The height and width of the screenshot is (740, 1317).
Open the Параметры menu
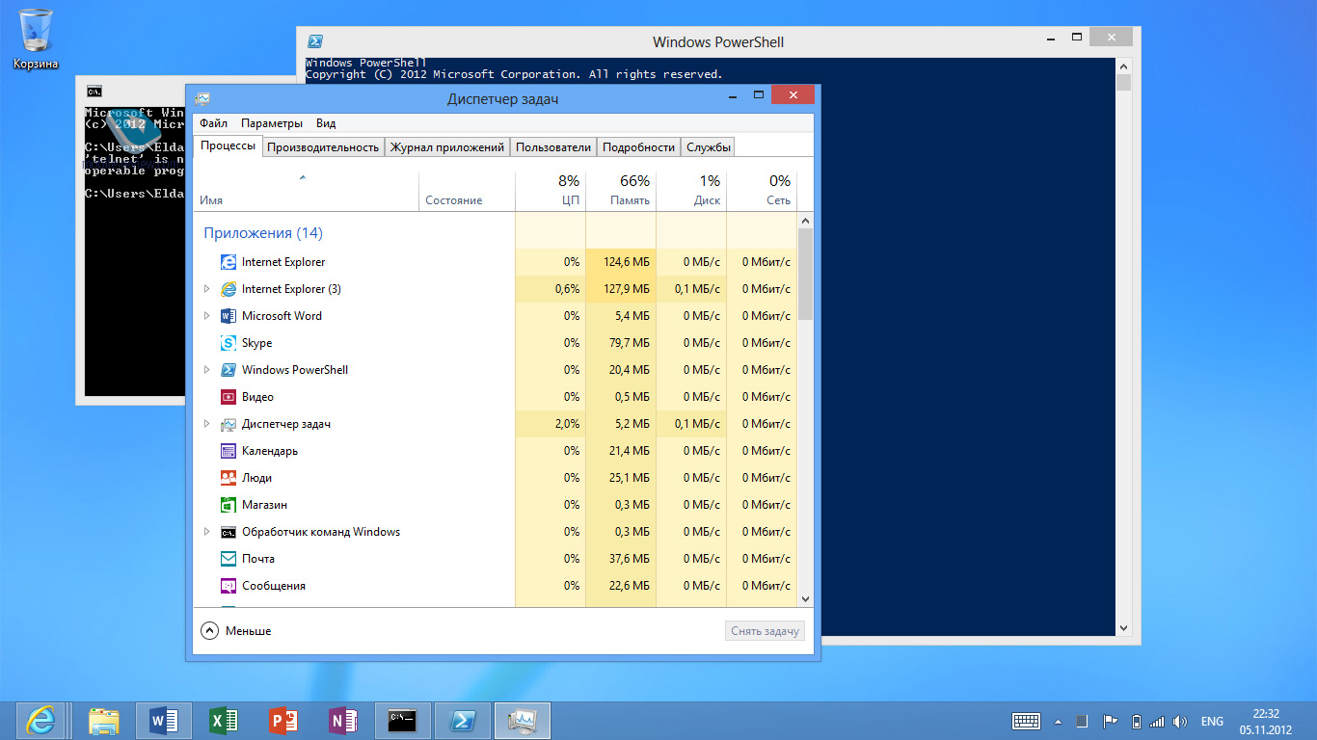pos(271,123)
